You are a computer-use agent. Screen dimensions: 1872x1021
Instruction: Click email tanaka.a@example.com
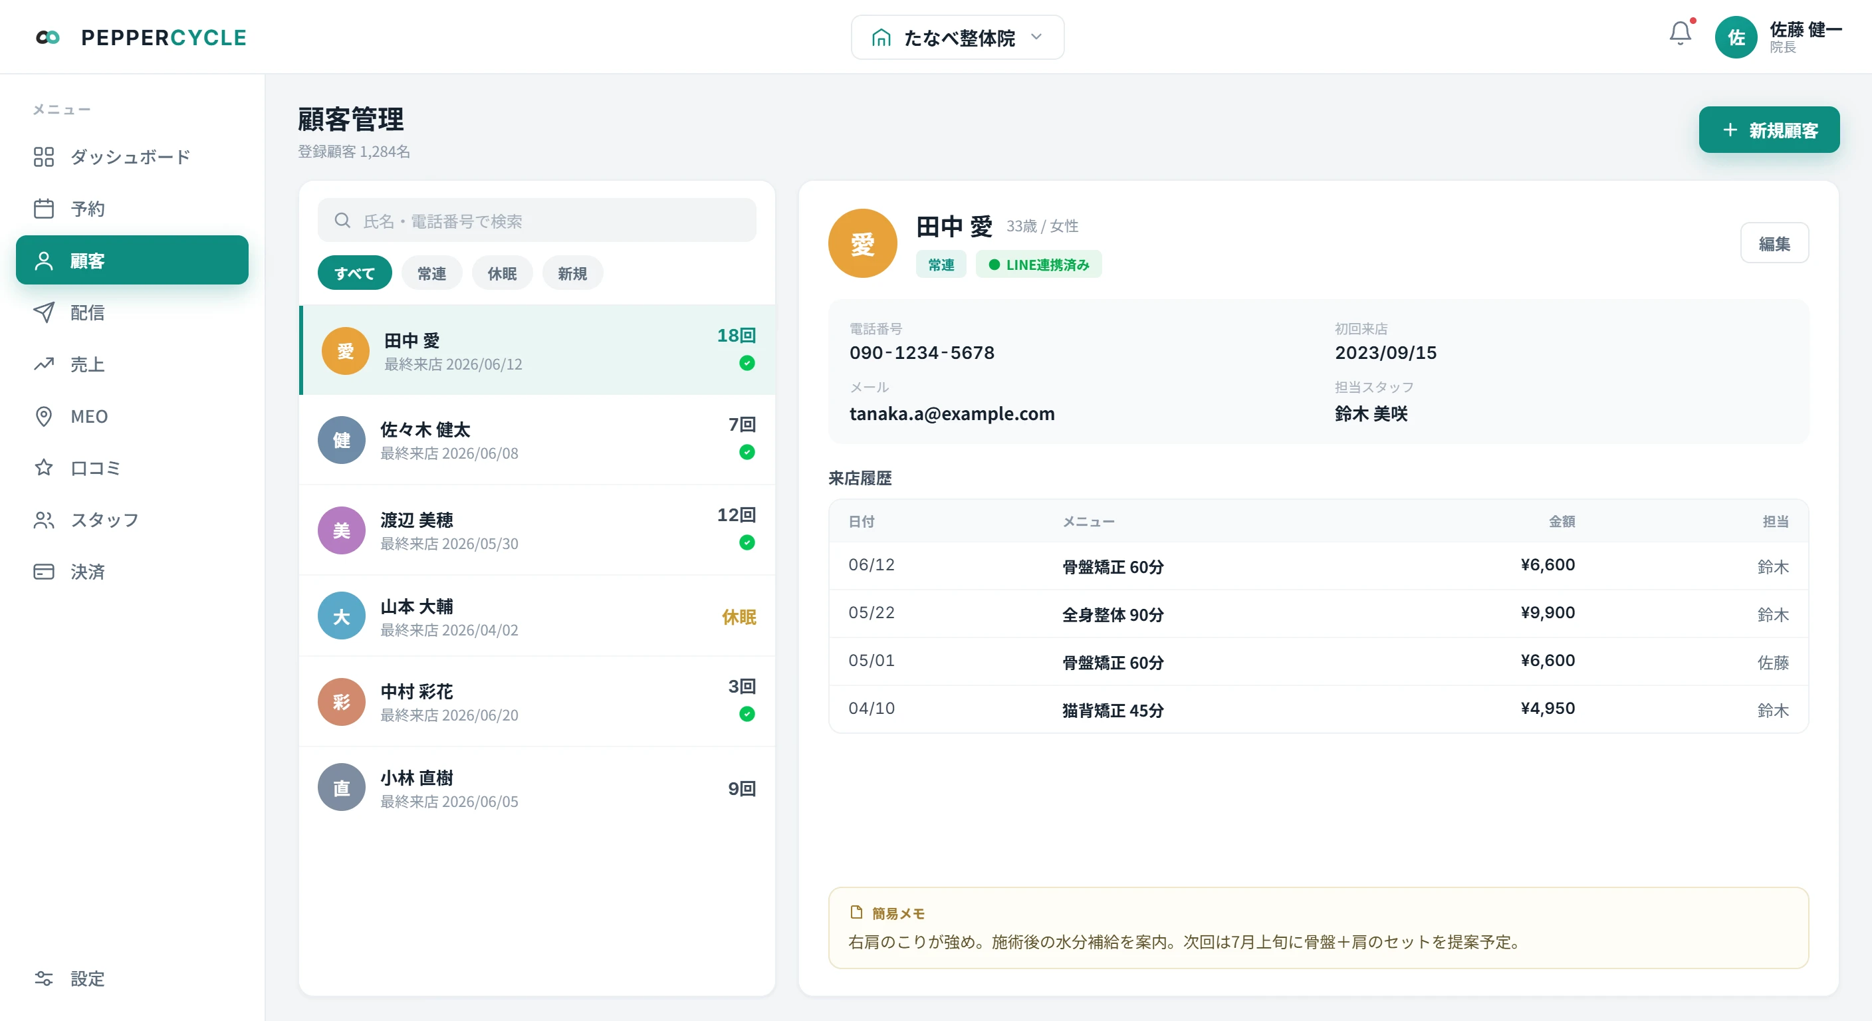(x=951, y=413)
